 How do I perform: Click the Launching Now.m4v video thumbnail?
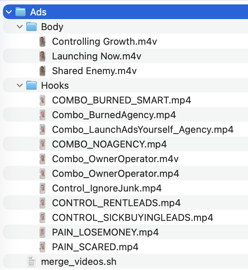tap(42, 56)
